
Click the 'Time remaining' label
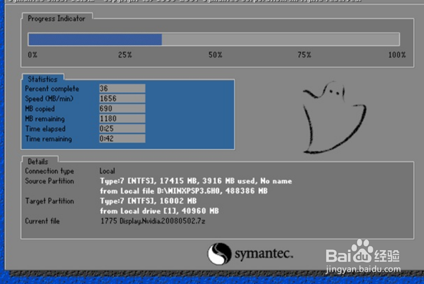pyautogui.click(x=48, y=139)
